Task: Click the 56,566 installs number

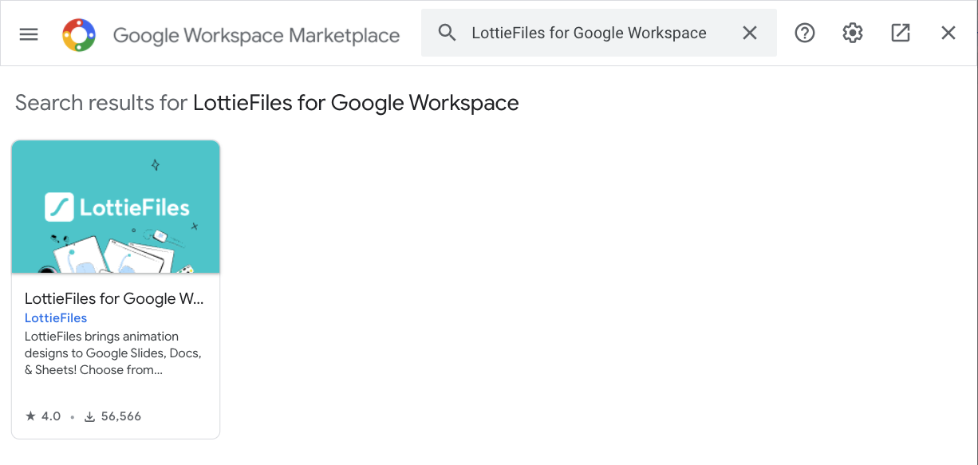Action: click(x=120, y=416)
